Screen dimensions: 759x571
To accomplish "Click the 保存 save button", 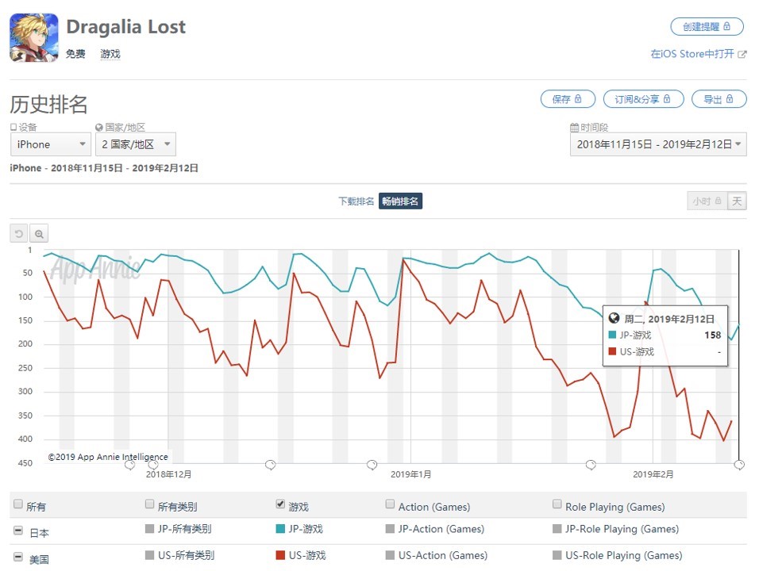I will (x=567, y=99).
